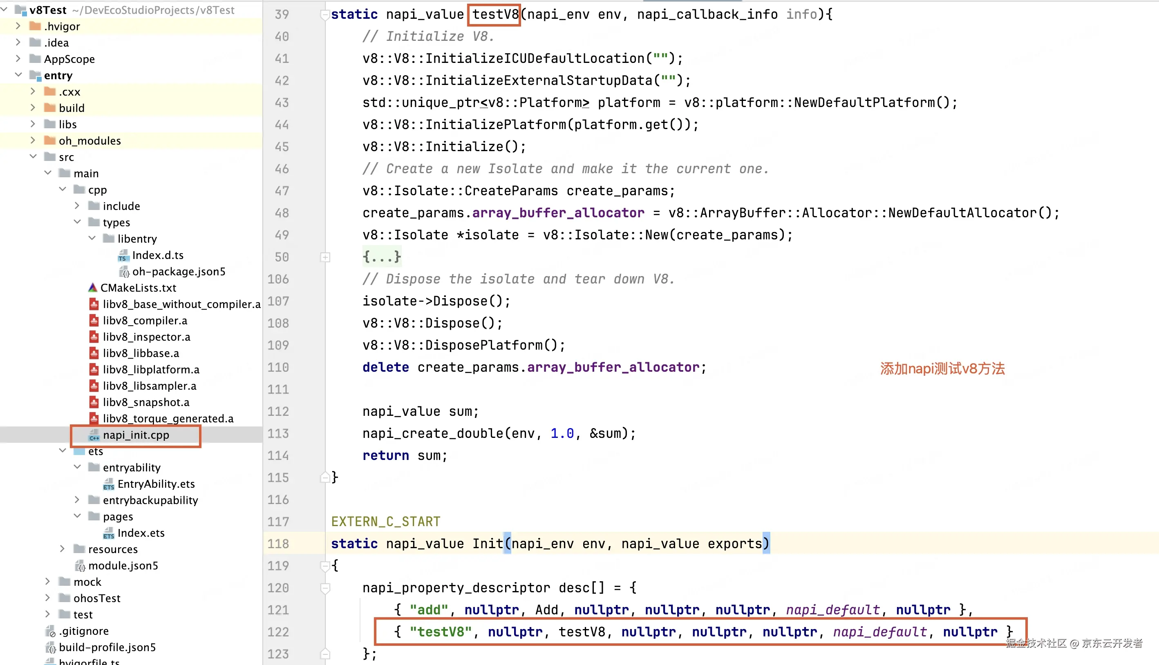Image resolution: width=1159 pixels, height=665 pixels.
Task: Select libv8_snapshot.a in the project tree
Action: click(146, 402)
